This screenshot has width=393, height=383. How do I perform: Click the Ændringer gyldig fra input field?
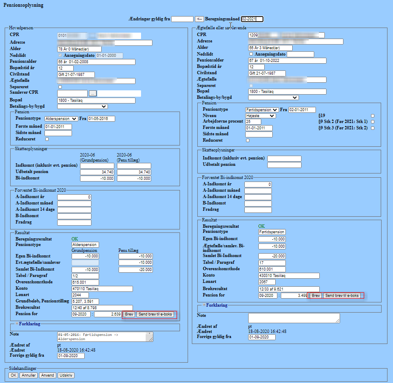(182, 19)
